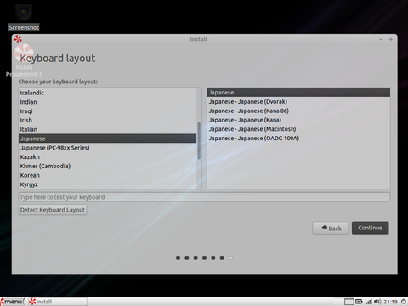Open the network signal indicator
This screenshot has width=408, height=306.
pyautogui.click(x=369, y=302)
